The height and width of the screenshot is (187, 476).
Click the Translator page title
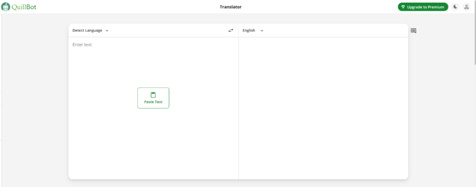coord(231,7)
